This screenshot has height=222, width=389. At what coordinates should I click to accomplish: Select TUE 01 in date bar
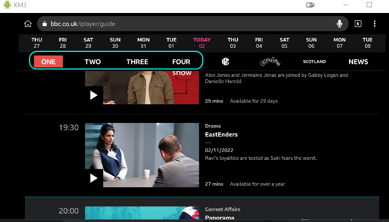(x=172, y=43)
